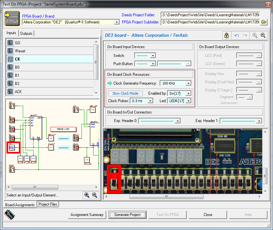Click the ACK input icon in list
The image size is (273, 230).
(10, 91)
